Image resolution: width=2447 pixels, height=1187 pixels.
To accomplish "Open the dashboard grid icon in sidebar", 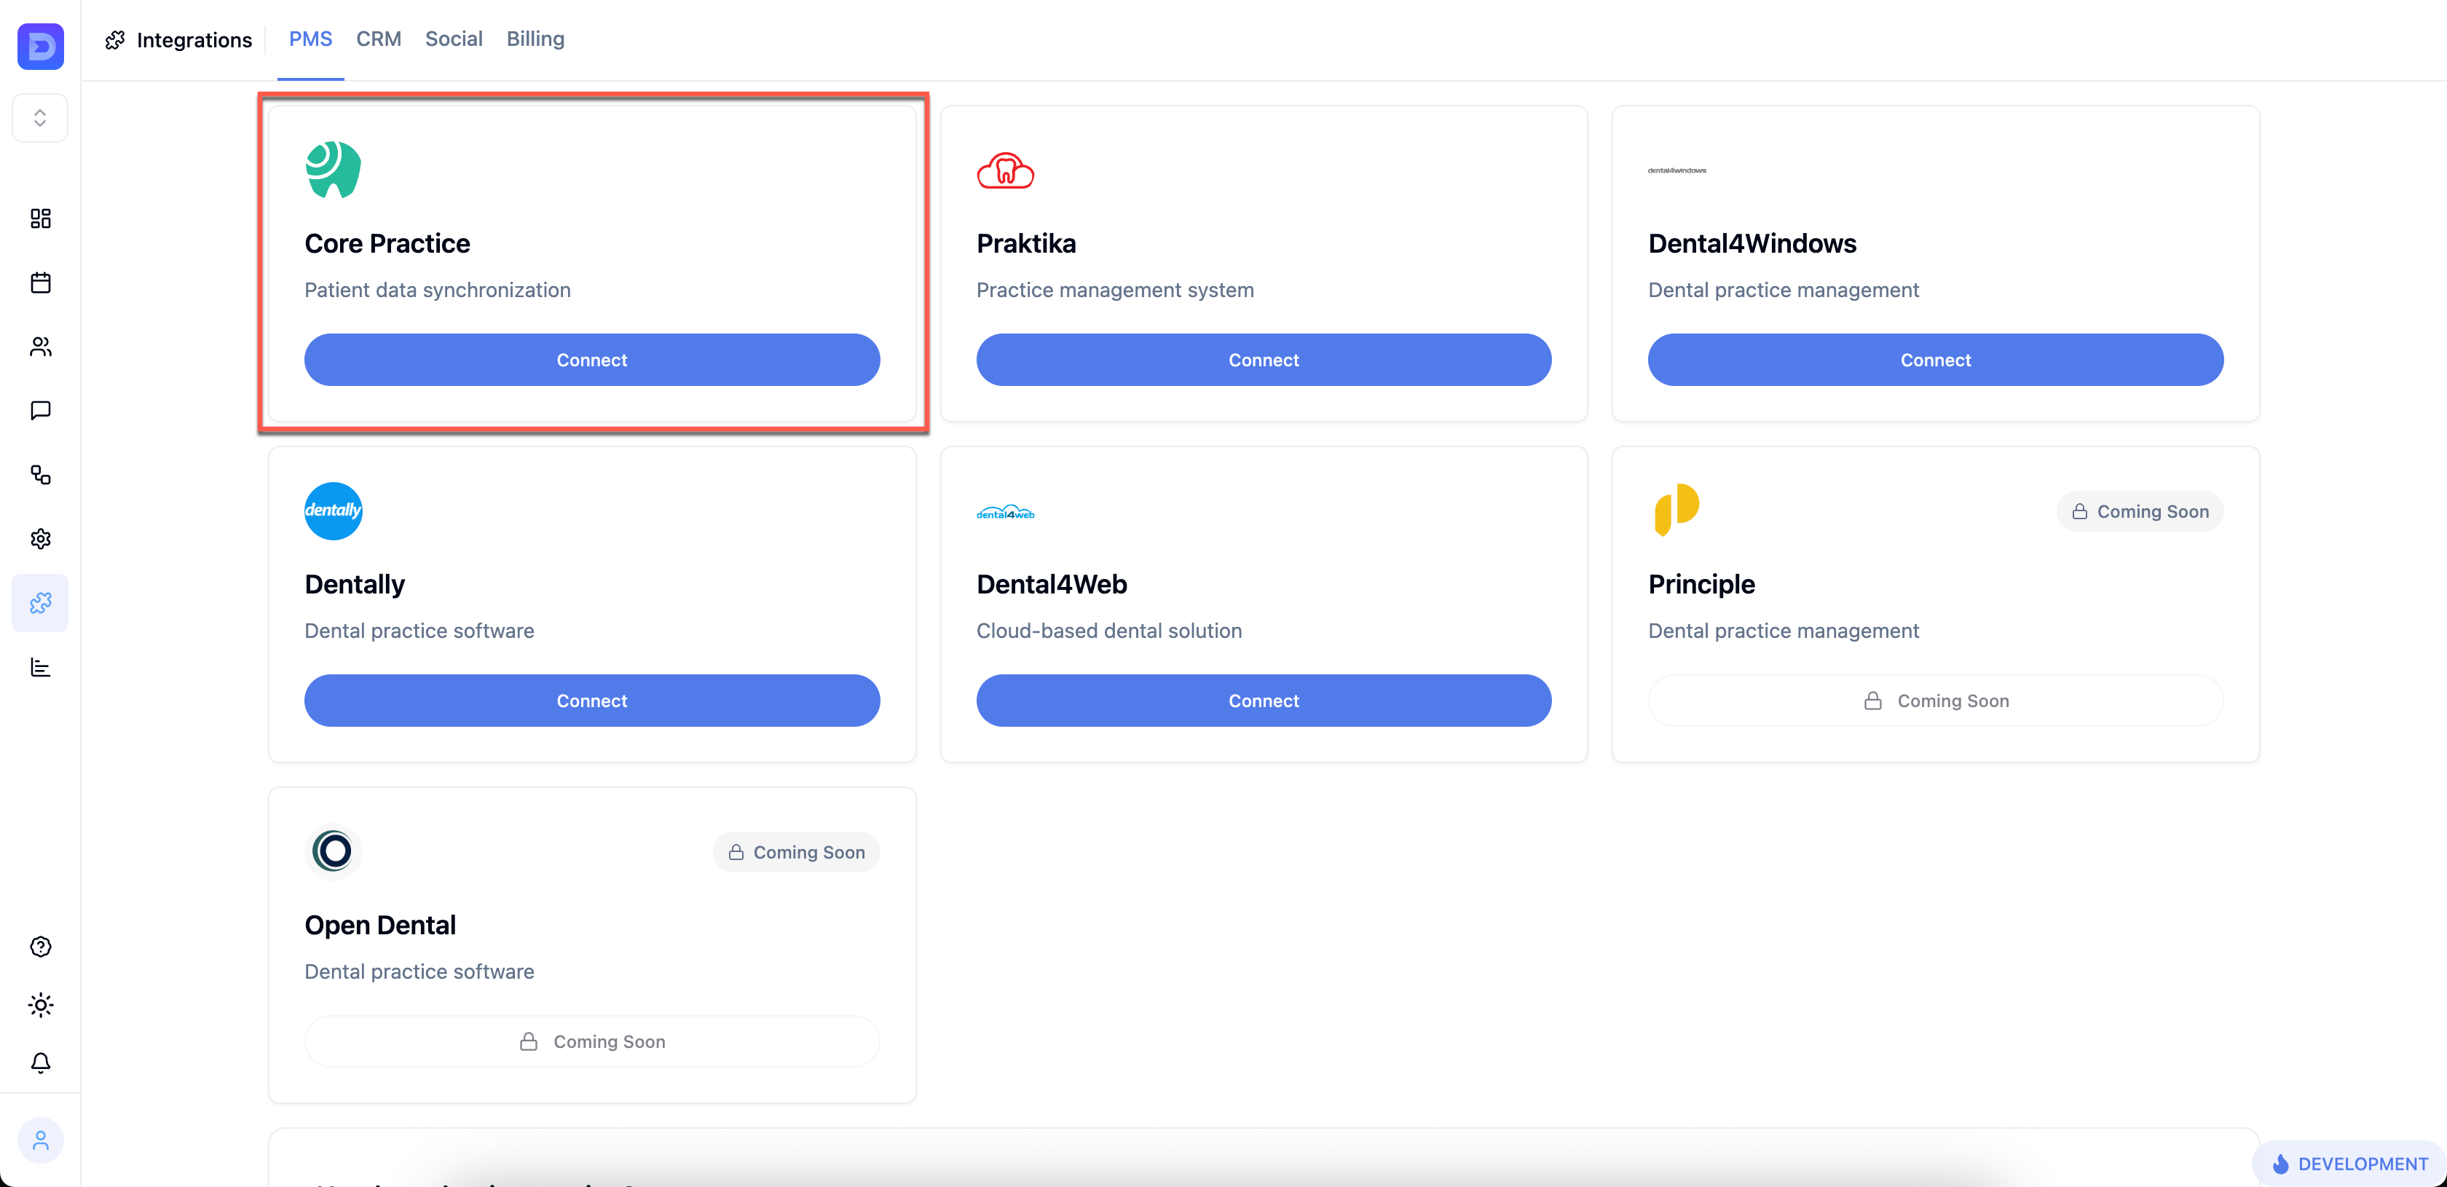I will coord(40,218).
